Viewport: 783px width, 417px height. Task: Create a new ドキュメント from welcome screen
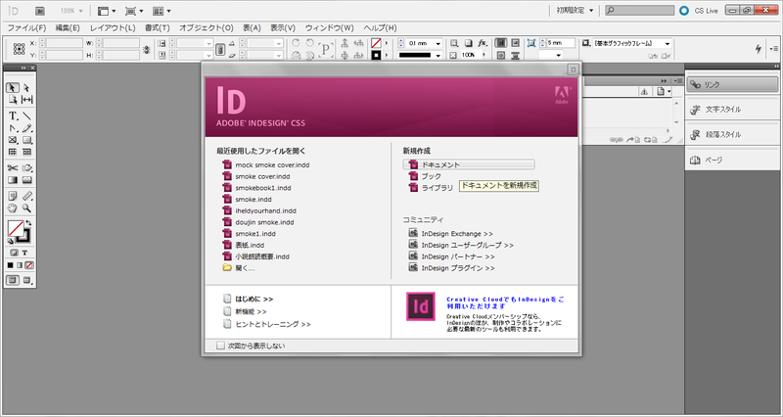click(469, 164)
